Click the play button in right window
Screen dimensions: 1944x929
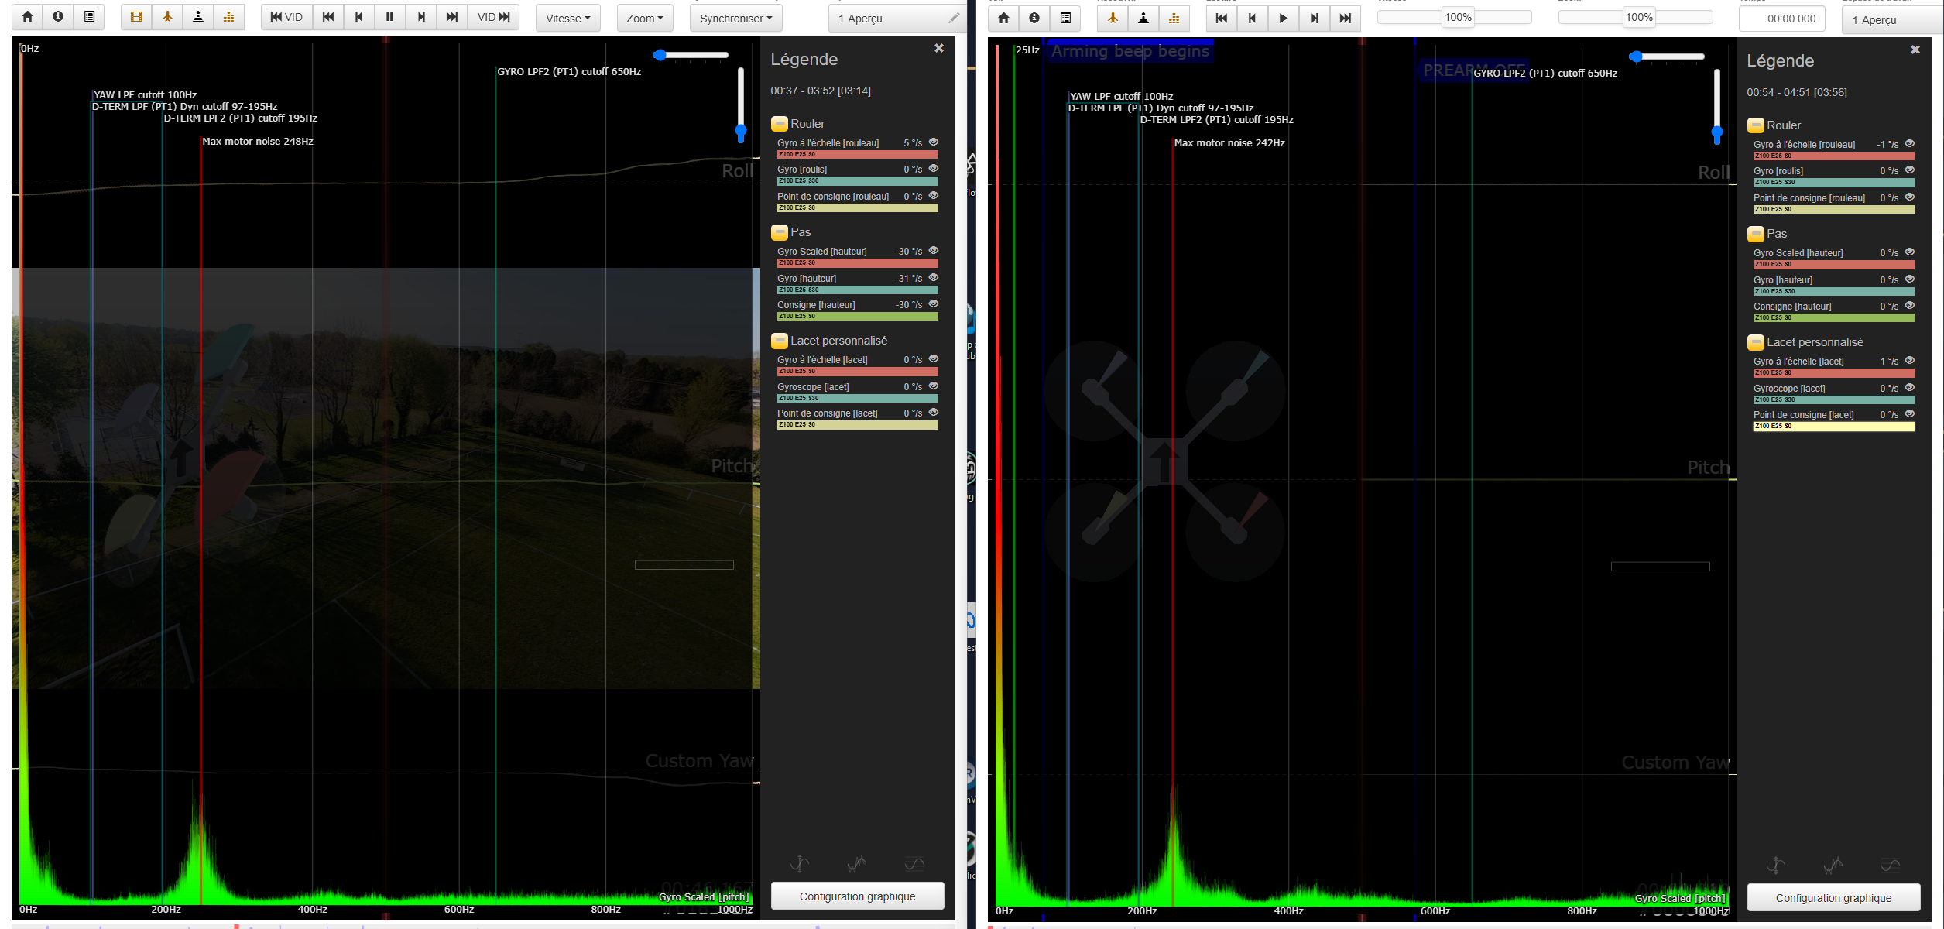pos(1283,19)
